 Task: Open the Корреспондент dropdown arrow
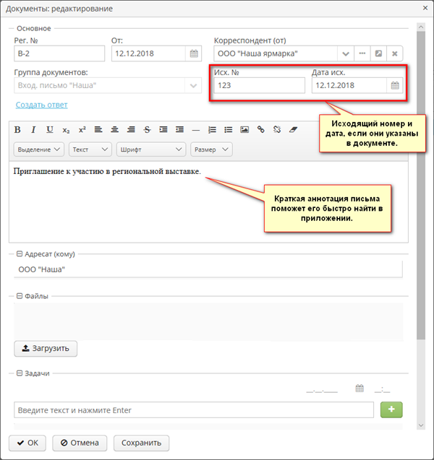(345, 53)
